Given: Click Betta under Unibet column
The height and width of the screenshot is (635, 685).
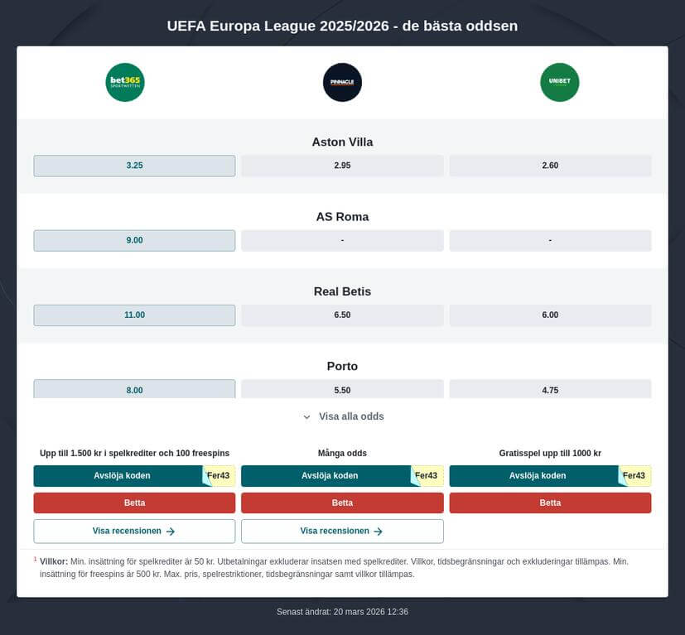Looking at the screenshot, I should coord(550,503).
